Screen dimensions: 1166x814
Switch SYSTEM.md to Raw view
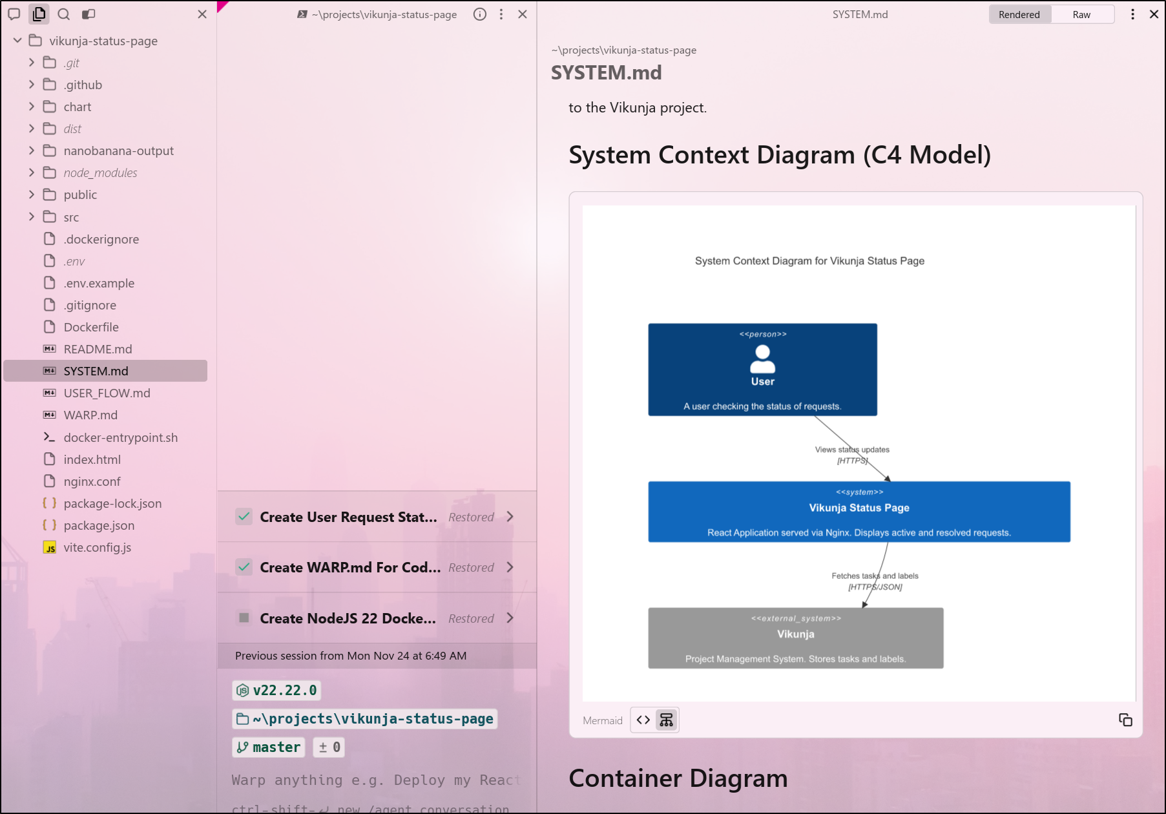[1081, 14]
